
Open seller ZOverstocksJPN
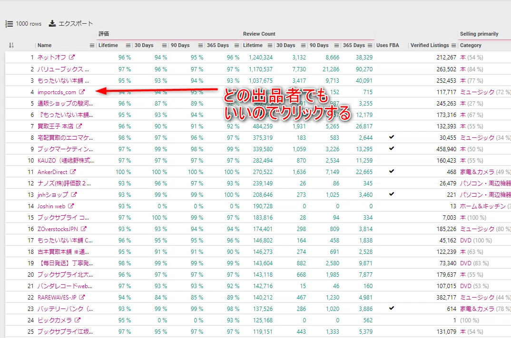[x=58, y=229]
